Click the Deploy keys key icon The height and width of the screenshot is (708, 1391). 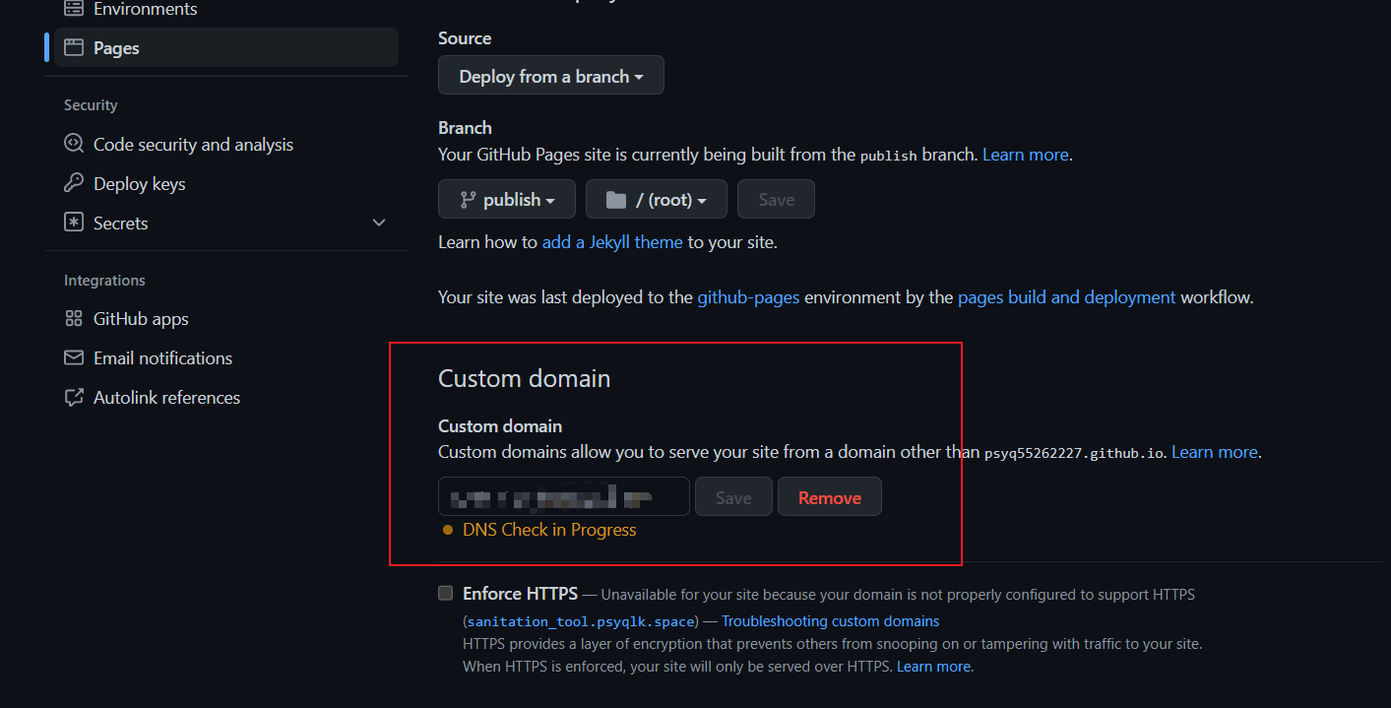74,183
